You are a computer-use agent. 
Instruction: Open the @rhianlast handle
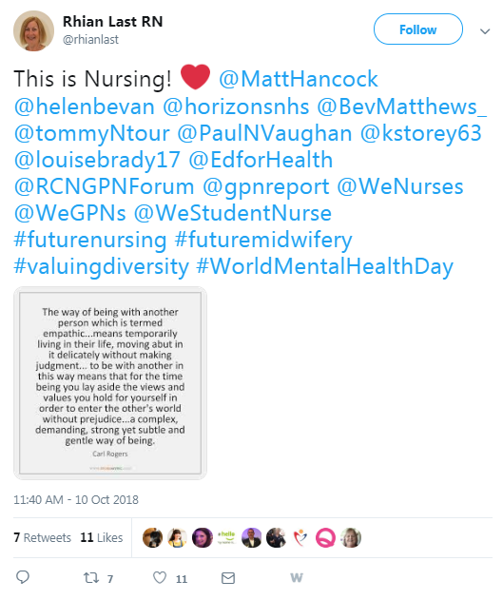tap(90, 39)
